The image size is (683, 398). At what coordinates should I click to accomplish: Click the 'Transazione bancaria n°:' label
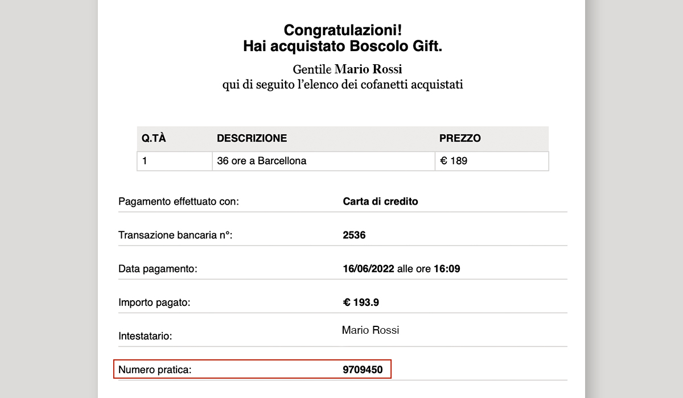tap(175, 235)
